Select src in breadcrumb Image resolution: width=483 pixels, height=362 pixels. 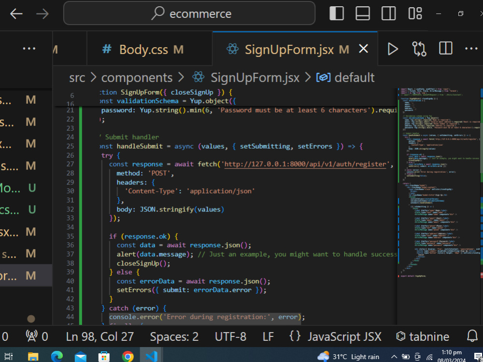click(x=77, y=78)
